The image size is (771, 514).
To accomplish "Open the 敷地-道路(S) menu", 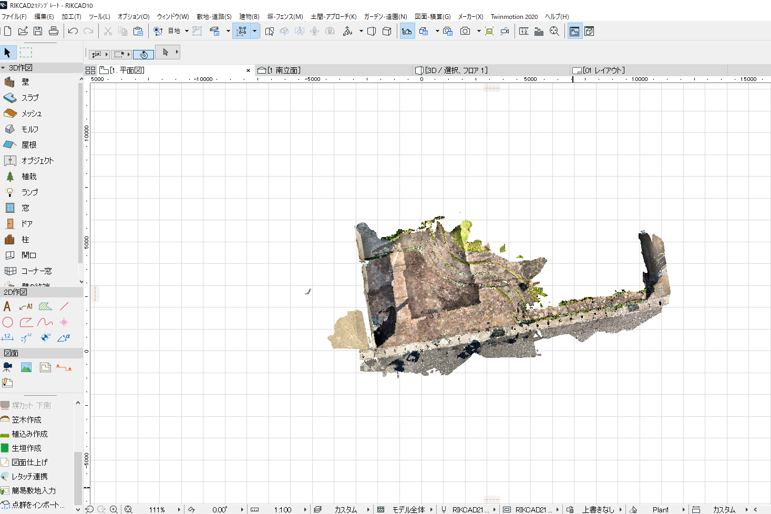I will coord(214,17).
